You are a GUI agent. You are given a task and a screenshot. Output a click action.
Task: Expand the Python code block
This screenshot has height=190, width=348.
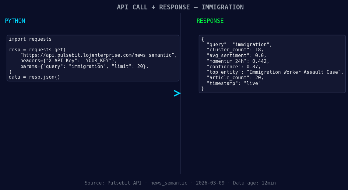[93, 58]
